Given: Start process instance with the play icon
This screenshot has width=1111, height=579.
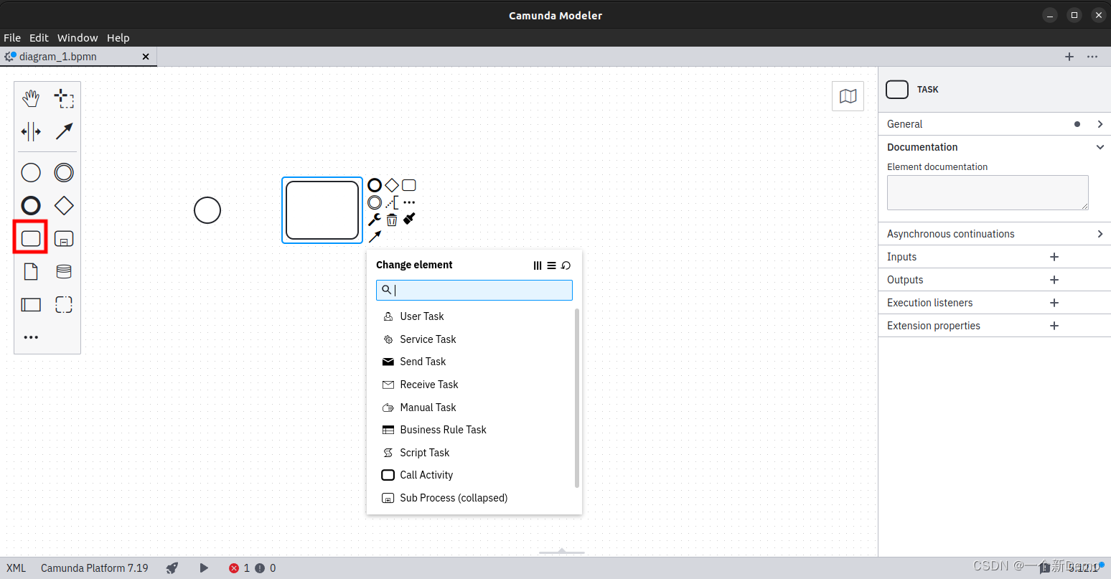Looking at the screenshot, I should point(204,568).
